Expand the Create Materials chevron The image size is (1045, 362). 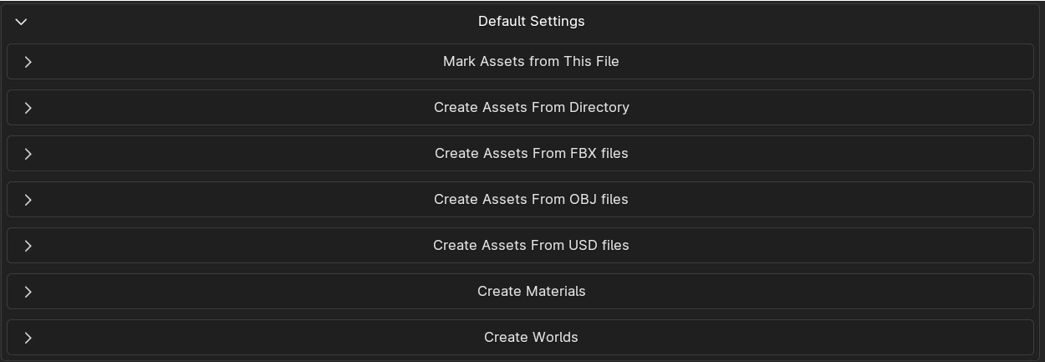click(28, 292)
